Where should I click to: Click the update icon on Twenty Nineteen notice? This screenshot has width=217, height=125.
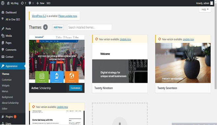tap(96, 39)
